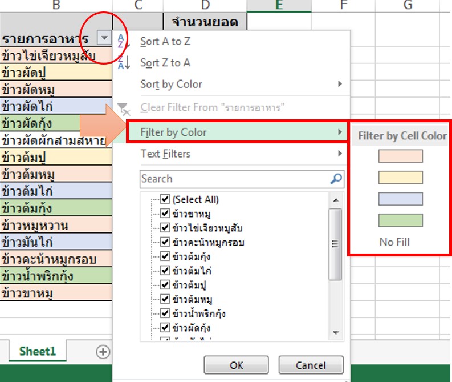Select the cell ข้าวต้มปู in column B
The image size is (452, 382).
[x=56, y=157]
